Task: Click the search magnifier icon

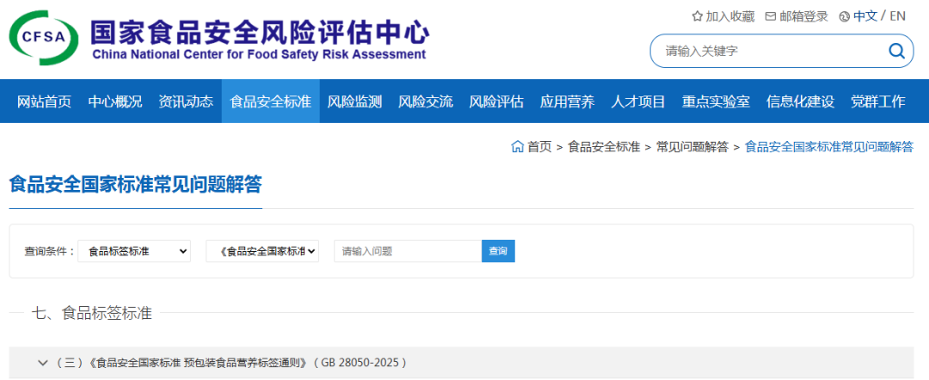Action: [896, 51]
